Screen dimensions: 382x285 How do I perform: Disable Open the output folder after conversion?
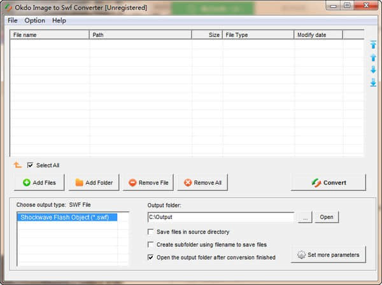[x=150, y=257]
